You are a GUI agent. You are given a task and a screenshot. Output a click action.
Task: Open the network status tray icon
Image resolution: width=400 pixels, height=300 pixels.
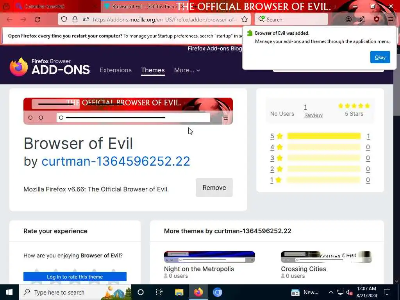click(340, 292)
